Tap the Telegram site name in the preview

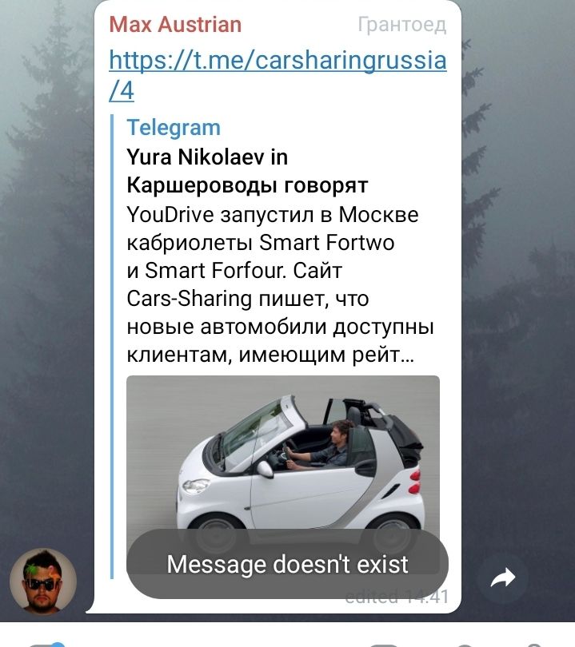click(174, 128)
